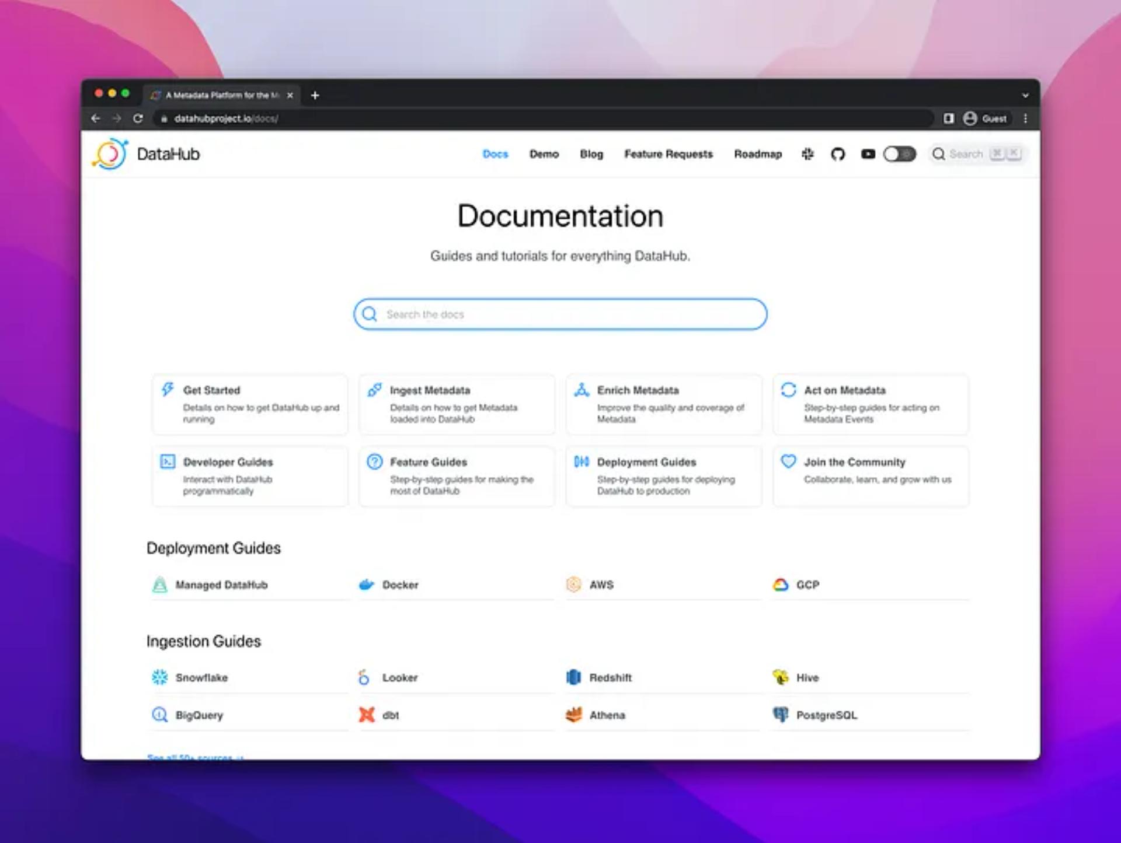The width and height of the screenshot is (1121, 843).
Task: Click the Feature Guides question icon
Action: (374, 461)
